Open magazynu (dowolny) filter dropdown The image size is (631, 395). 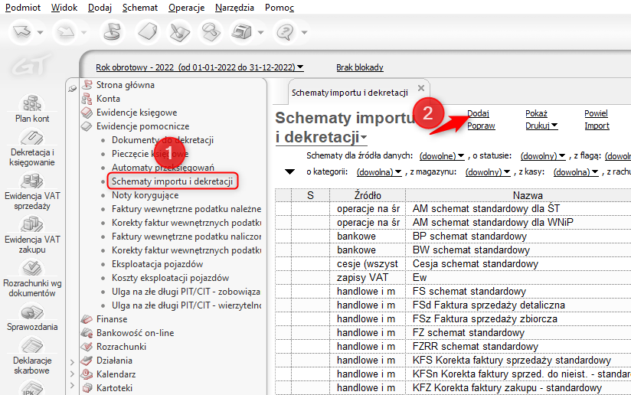[488, 172]
